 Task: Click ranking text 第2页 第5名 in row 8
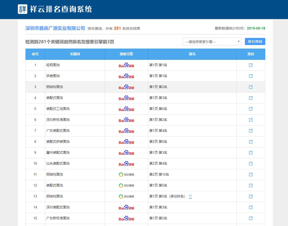[x=158, y=142]
